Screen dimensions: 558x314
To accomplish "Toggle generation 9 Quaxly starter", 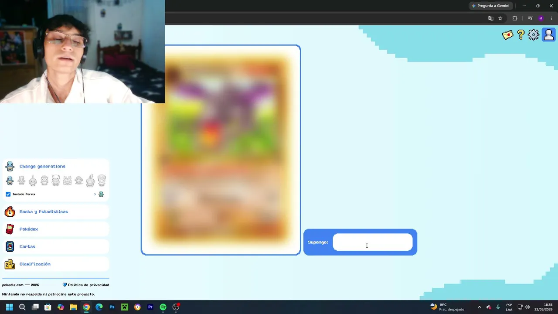I will tap(102, 180).
